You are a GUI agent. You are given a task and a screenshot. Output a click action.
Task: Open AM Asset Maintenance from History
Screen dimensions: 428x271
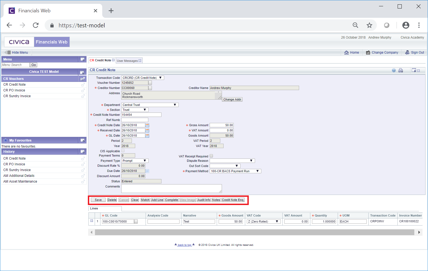point(20,181)
